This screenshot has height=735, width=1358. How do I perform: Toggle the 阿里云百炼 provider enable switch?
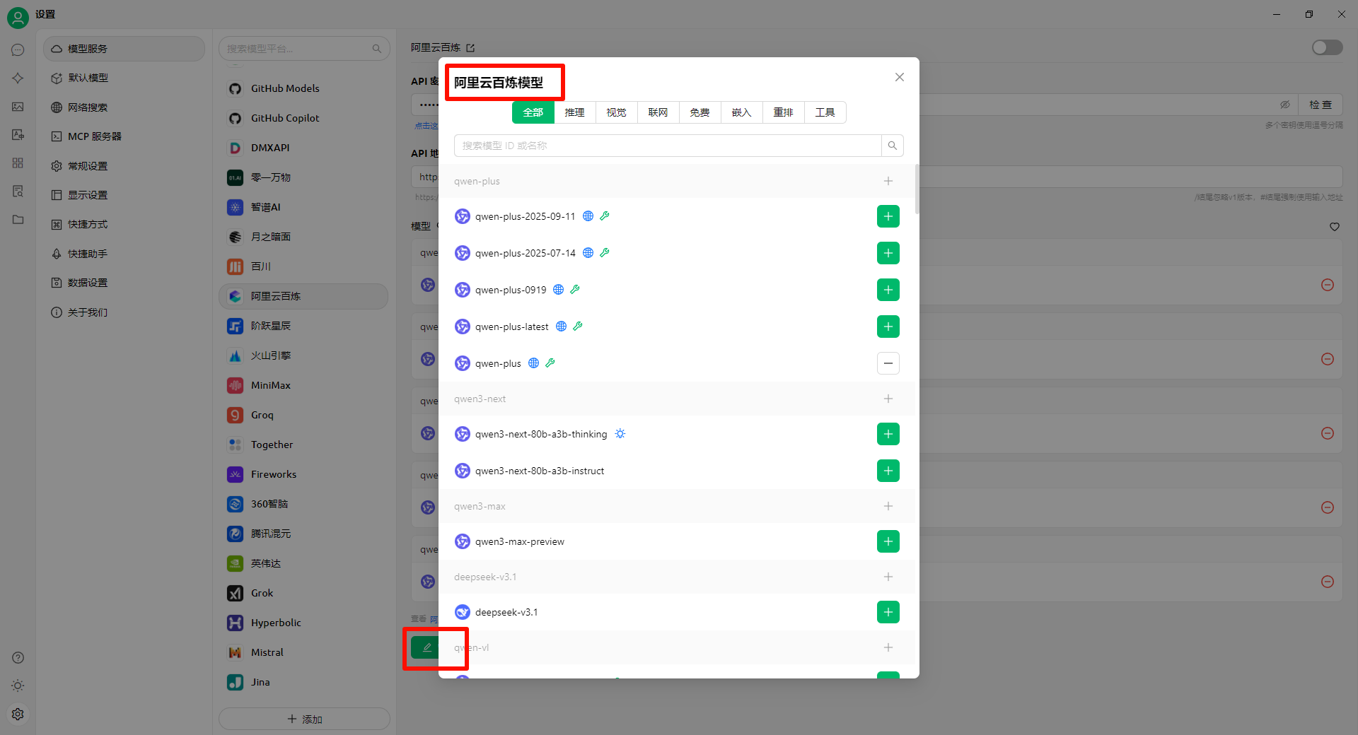[x=1327, y=47]
